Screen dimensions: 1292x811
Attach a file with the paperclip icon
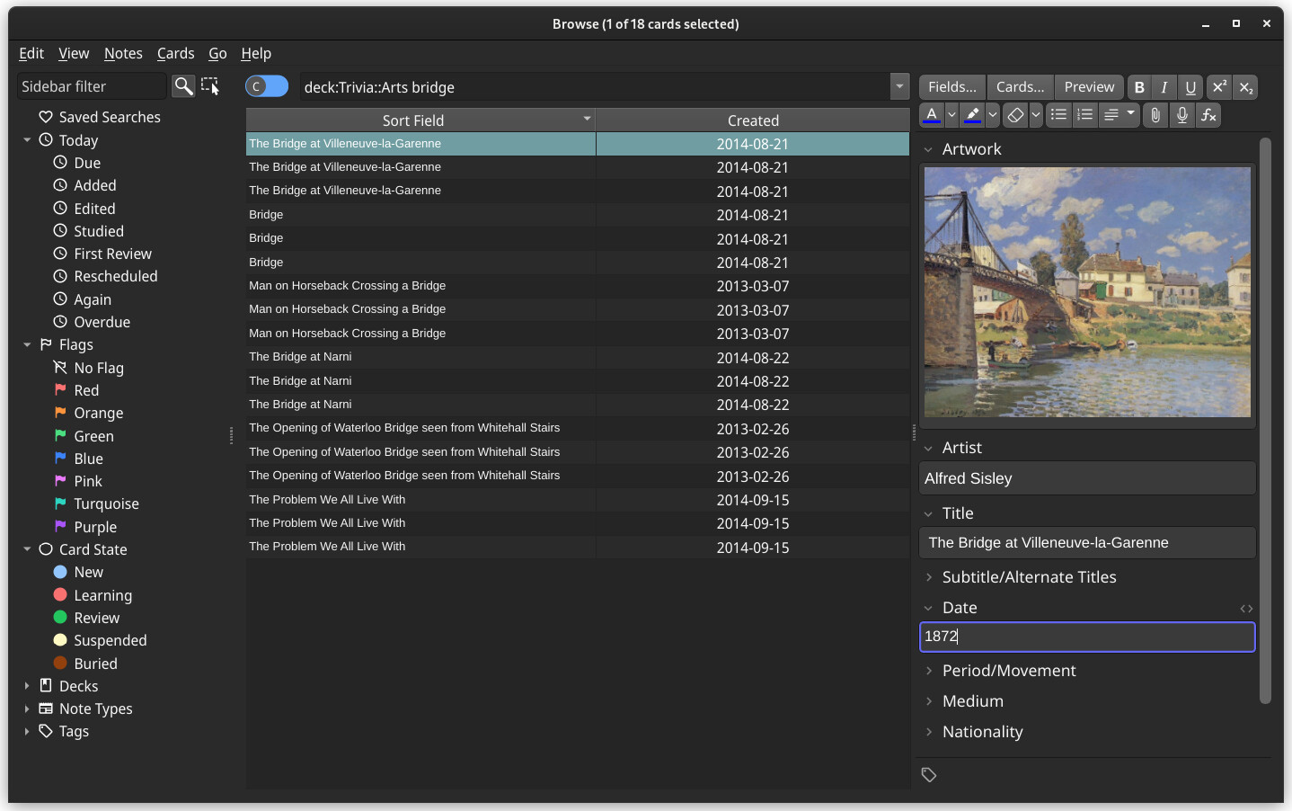tap(1155, 115)
